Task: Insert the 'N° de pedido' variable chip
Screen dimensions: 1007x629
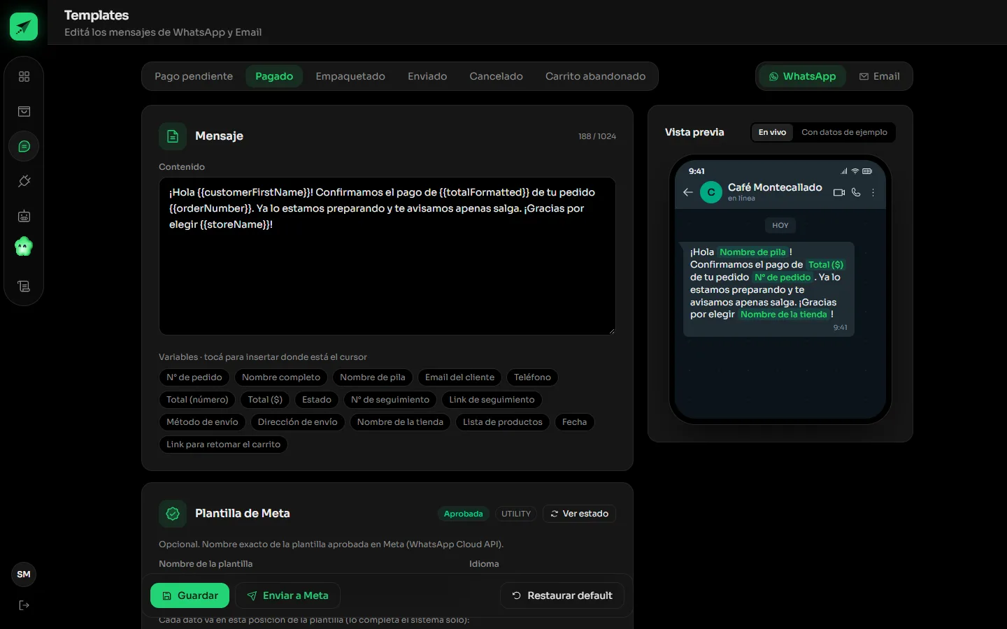Action: click(194, 377)
